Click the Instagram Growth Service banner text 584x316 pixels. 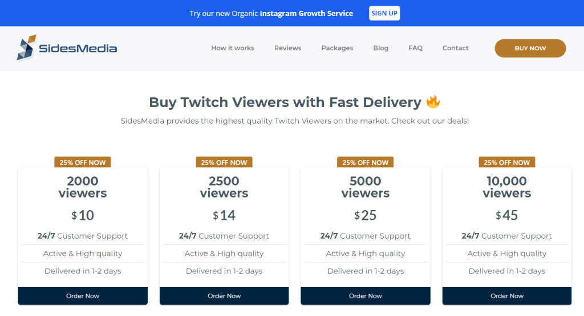tap(306, 14)
